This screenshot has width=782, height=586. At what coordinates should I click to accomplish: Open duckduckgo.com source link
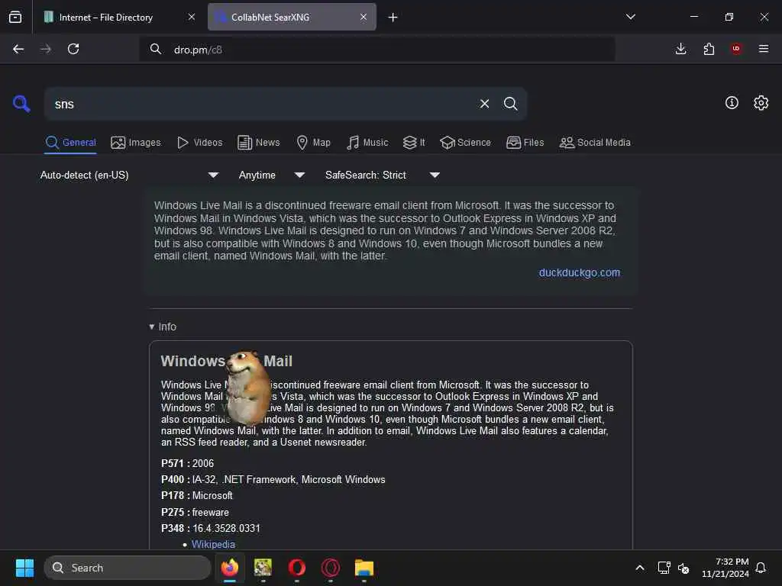pyautogui.click(x=579, y=272)
